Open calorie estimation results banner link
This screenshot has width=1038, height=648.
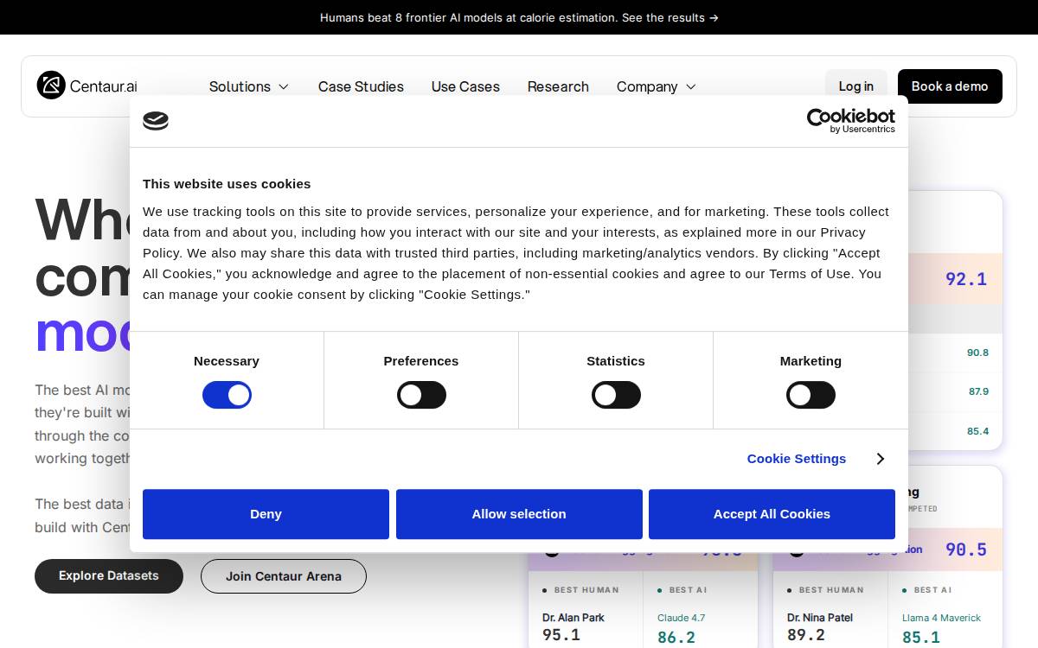coord(519,17)
